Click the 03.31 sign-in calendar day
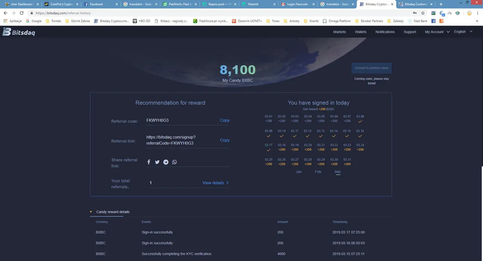 [x=347, y=162]
